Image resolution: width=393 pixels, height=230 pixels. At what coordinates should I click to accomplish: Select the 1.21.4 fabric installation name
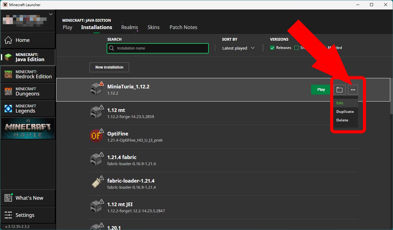122,157
